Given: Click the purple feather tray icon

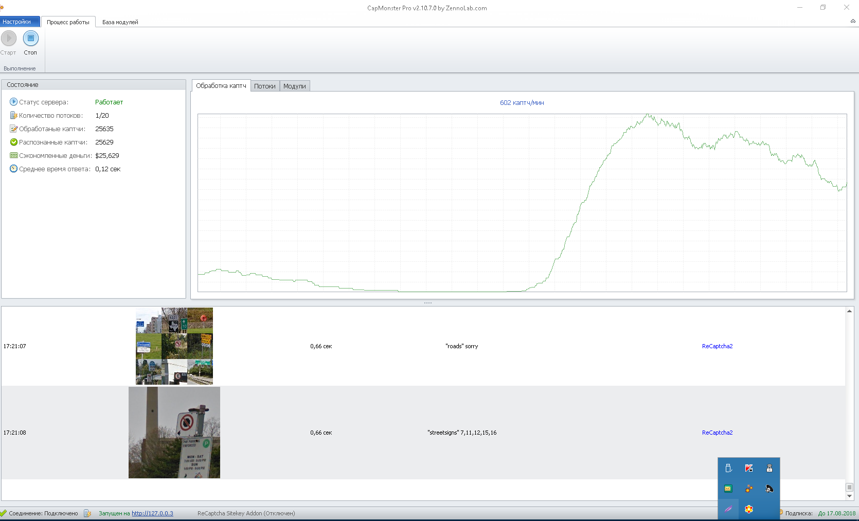Looking at the screenshot, I should click(x=728, y=509).
